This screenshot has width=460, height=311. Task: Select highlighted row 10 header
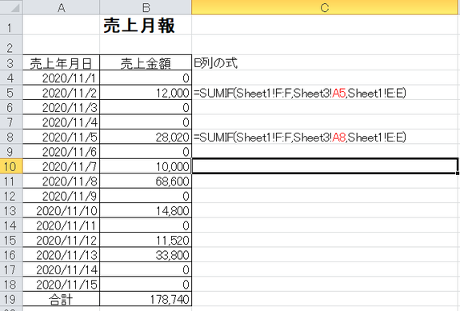click(x=11, y=166)
